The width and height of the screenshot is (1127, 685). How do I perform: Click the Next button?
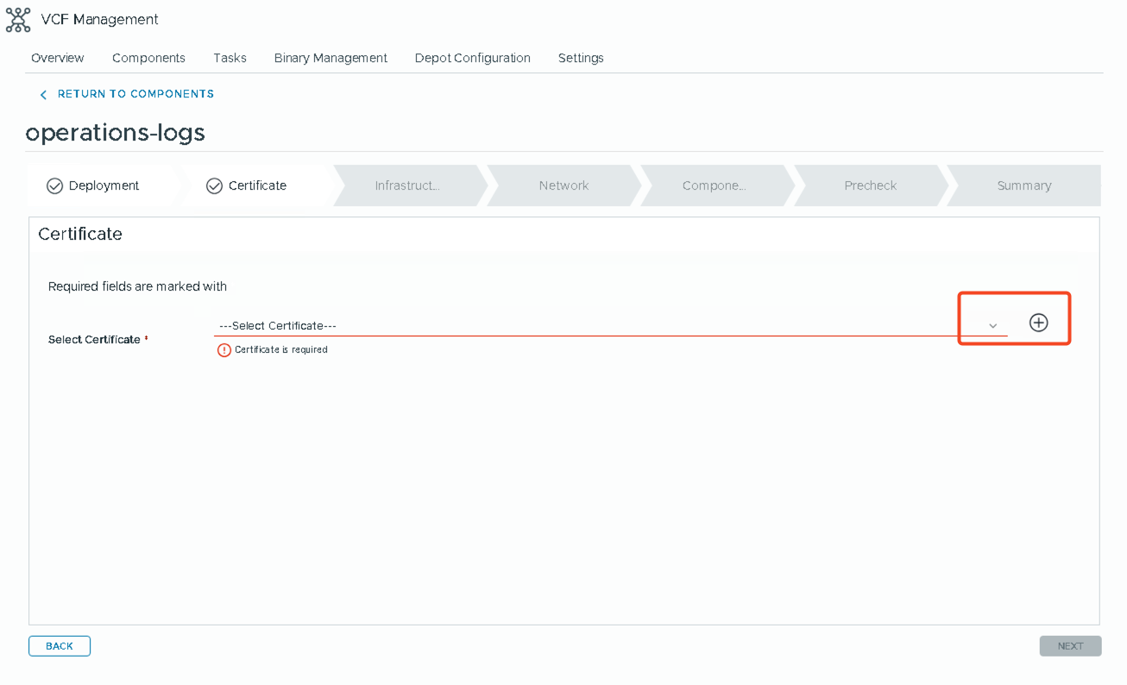tap(1070, 646)
